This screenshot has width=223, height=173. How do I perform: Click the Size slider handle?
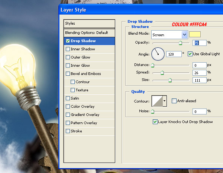pos(170,80)
